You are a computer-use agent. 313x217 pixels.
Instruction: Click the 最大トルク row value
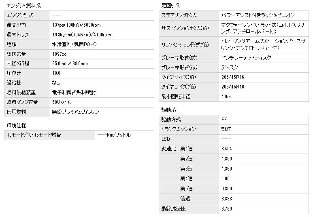tap(81, 35)
